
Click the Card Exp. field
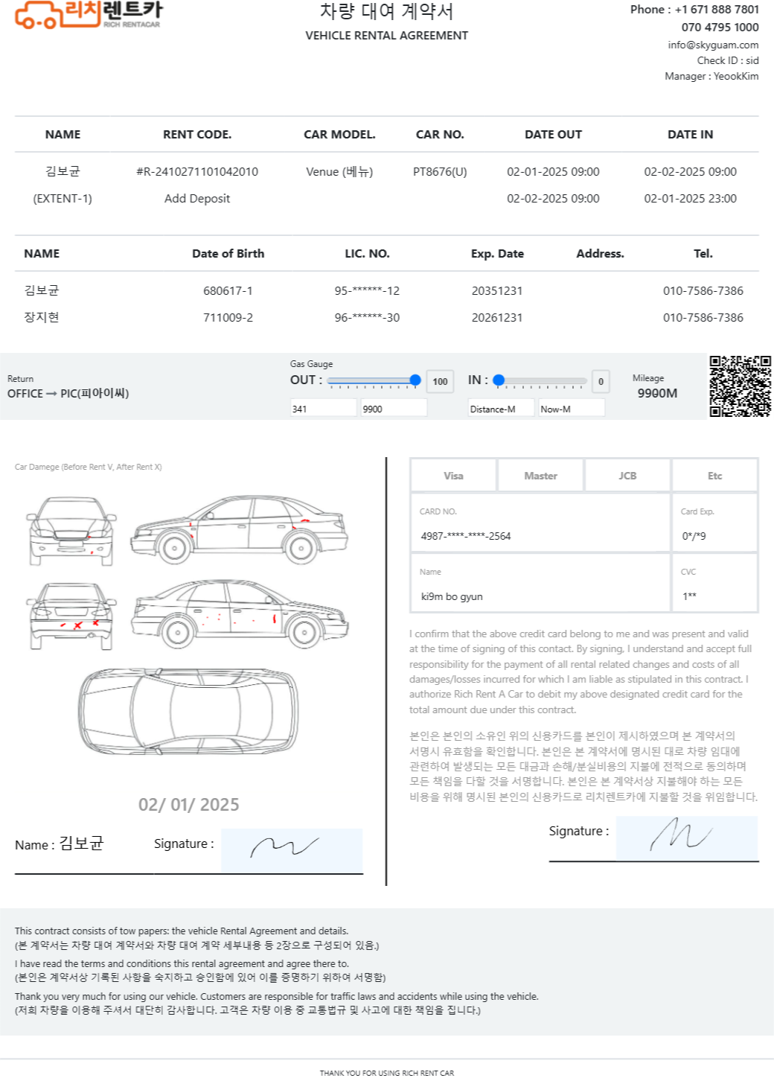pos(714,535)
